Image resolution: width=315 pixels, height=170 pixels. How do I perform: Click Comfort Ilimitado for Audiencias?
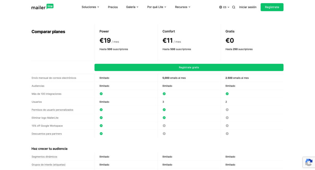167,86
